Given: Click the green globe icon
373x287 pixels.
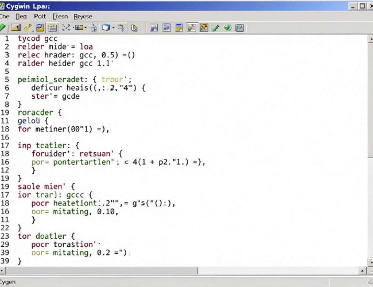Looking at the screenshot, I should click(228, 28).
